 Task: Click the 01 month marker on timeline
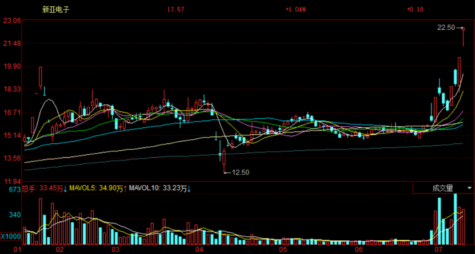pos(18,250)
